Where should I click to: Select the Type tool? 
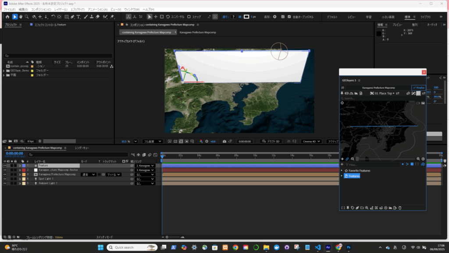78,17
